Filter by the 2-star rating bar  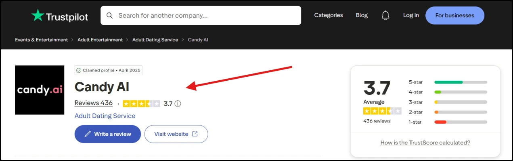[x=461, y=112]
